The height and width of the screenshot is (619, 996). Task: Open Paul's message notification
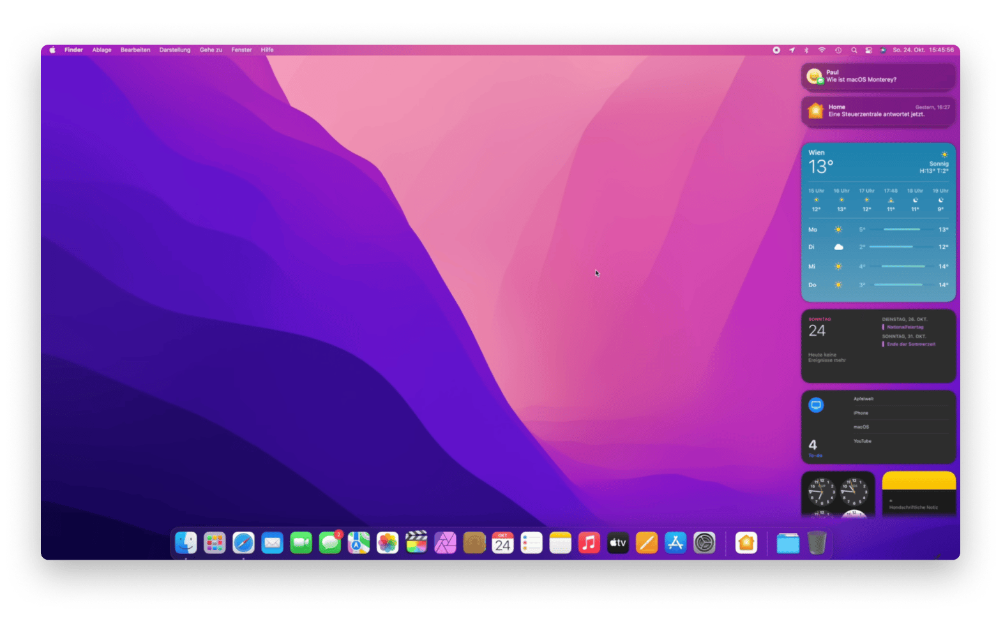point(879,77)
